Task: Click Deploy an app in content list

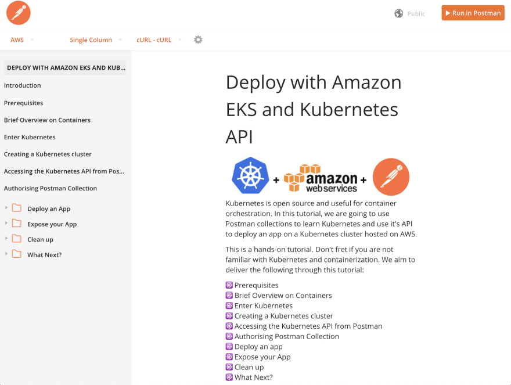Action: (x=259, y=347)
